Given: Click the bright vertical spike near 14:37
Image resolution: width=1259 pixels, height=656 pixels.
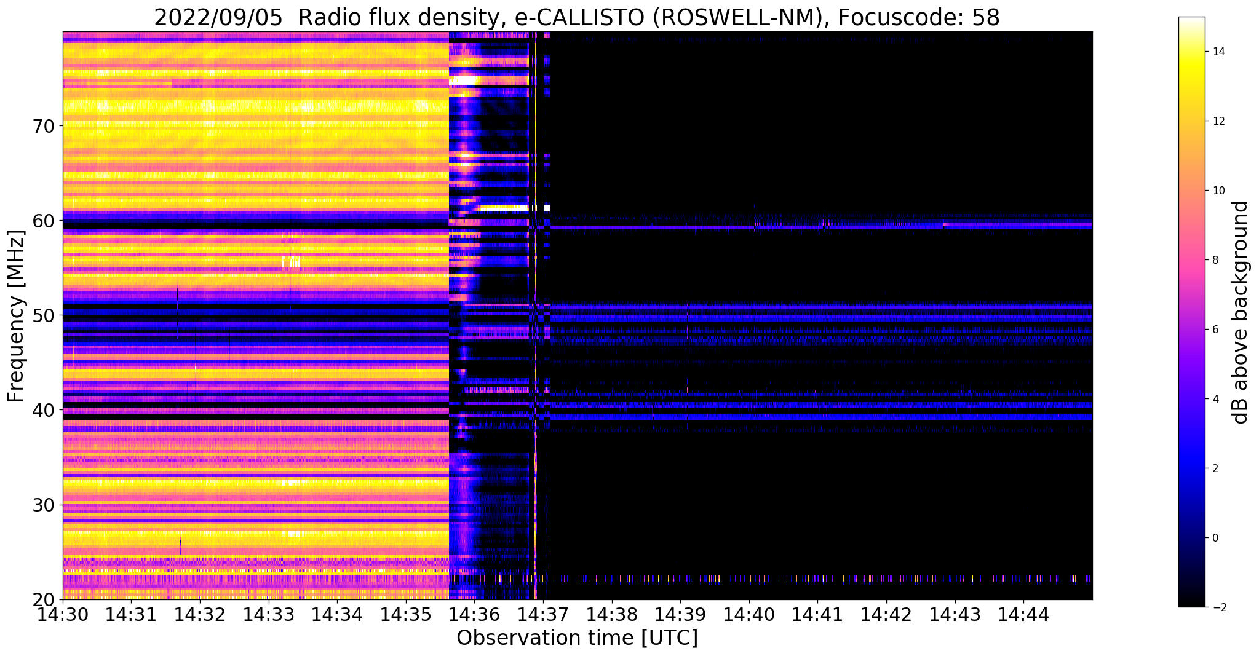Looking at the screenshot, I should click(536, 315).
